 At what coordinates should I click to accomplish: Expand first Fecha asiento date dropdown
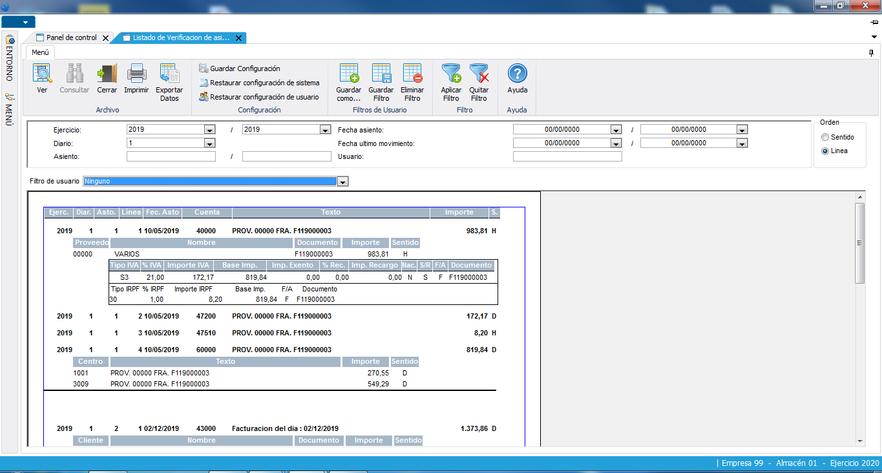(x=614, y=130)
